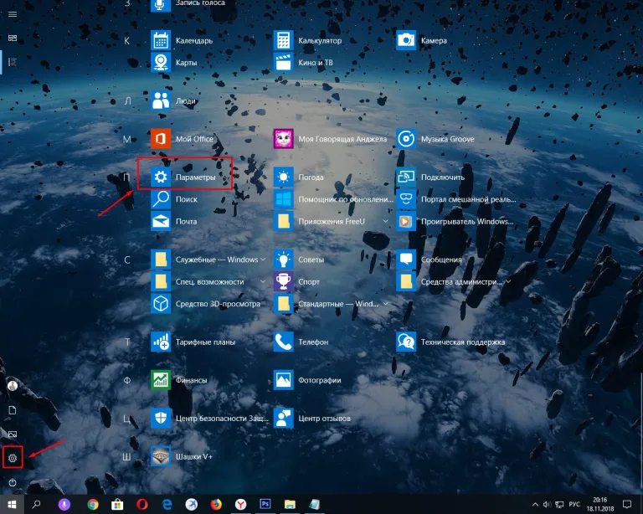
Task: Select the letter С header
Action: click(127, 260)
